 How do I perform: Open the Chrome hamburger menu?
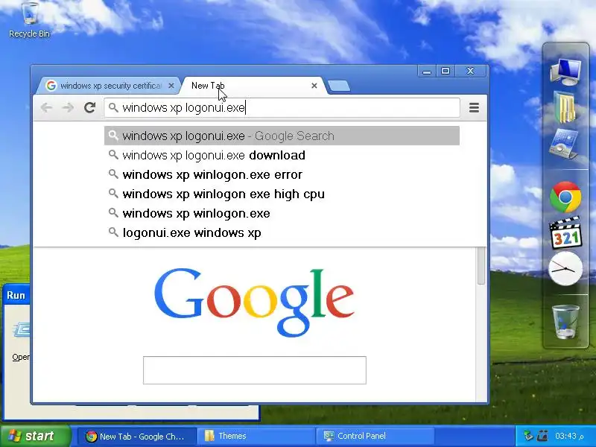point(474,108)
